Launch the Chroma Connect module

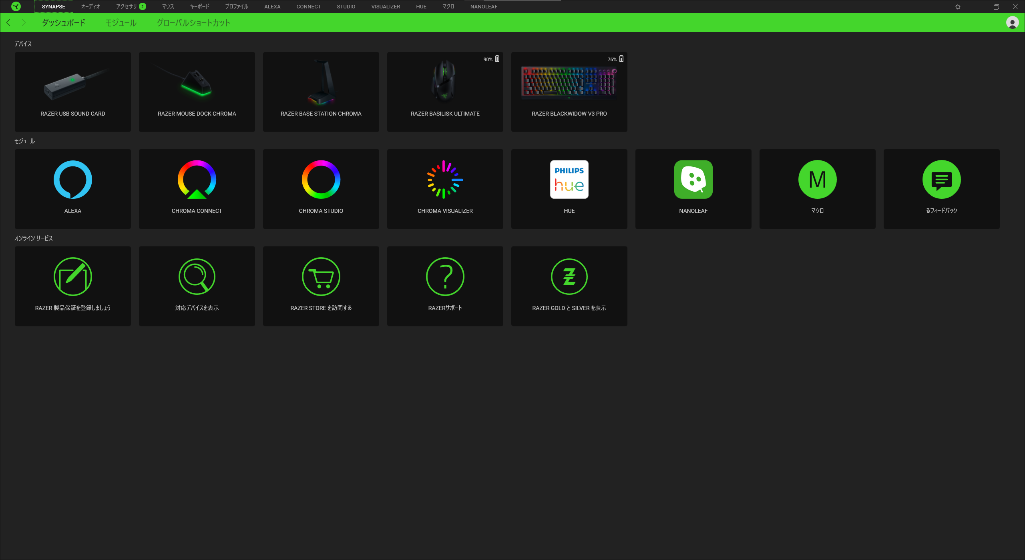(x=197, y=189)
